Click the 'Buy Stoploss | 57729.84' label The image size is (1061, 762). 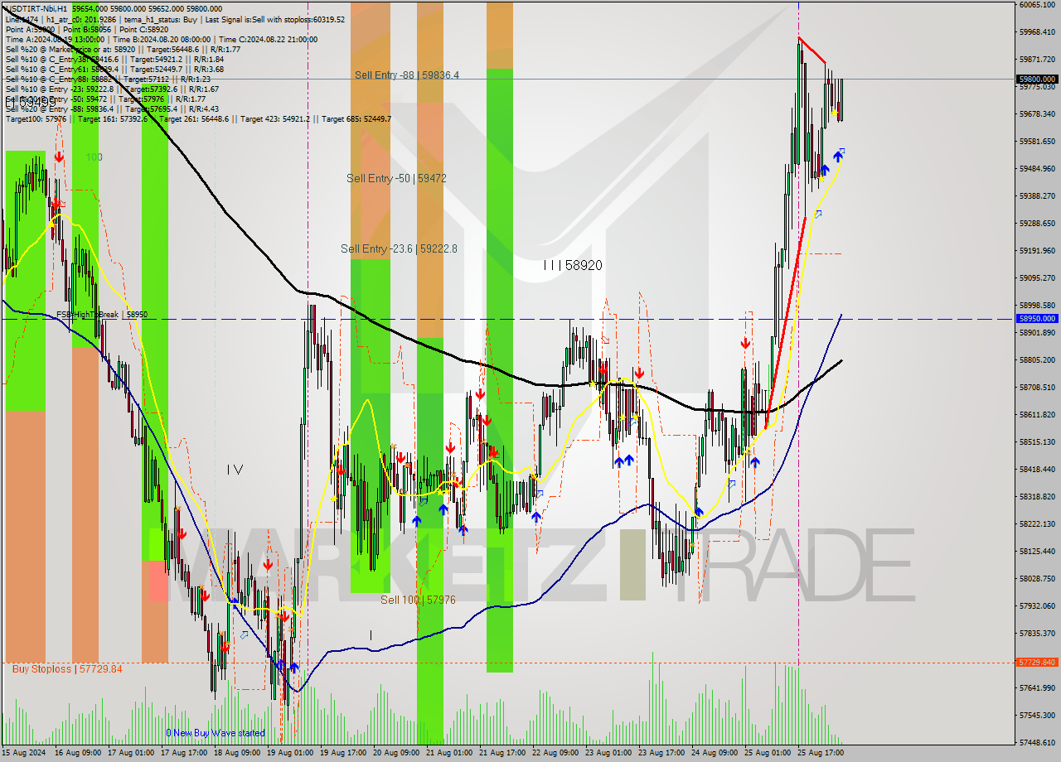(67, 668)
